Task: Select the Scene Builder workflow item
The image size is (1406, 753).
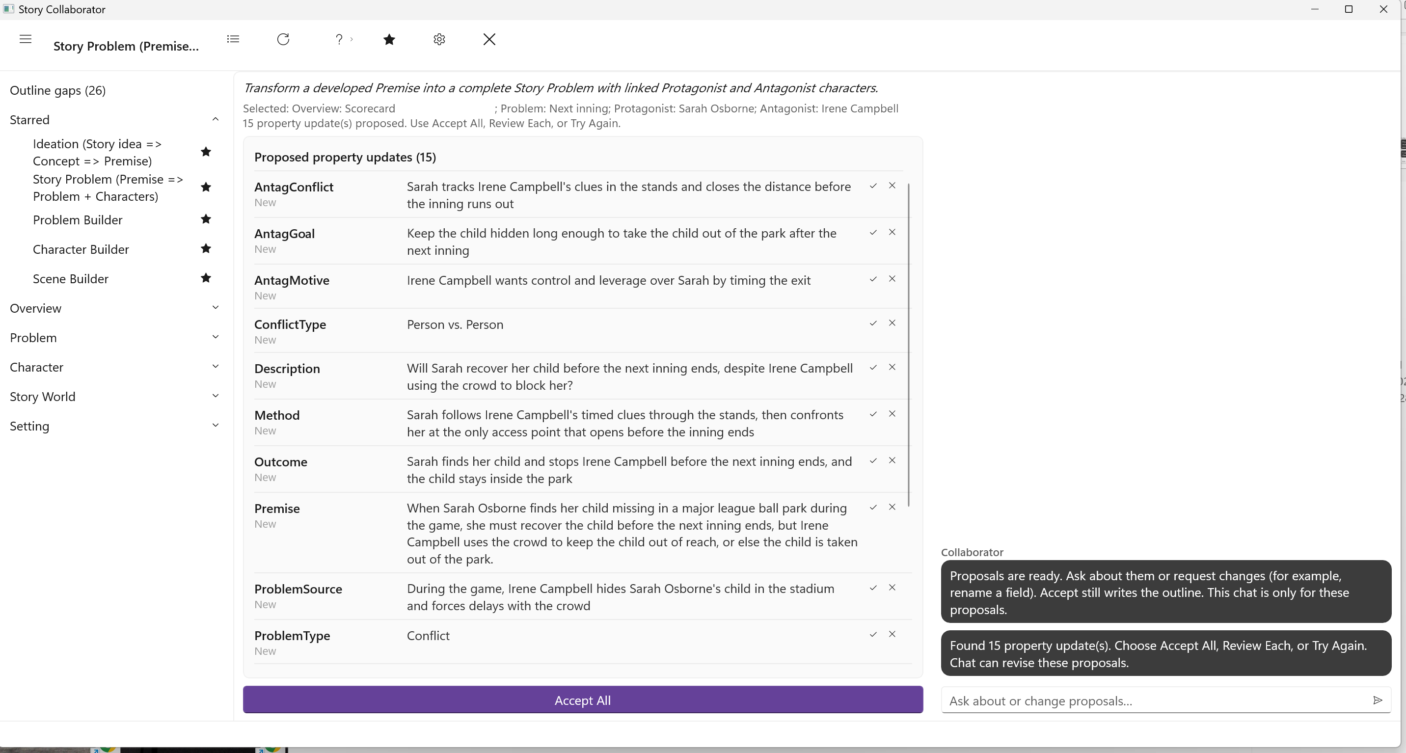Action: pos(70,279)
